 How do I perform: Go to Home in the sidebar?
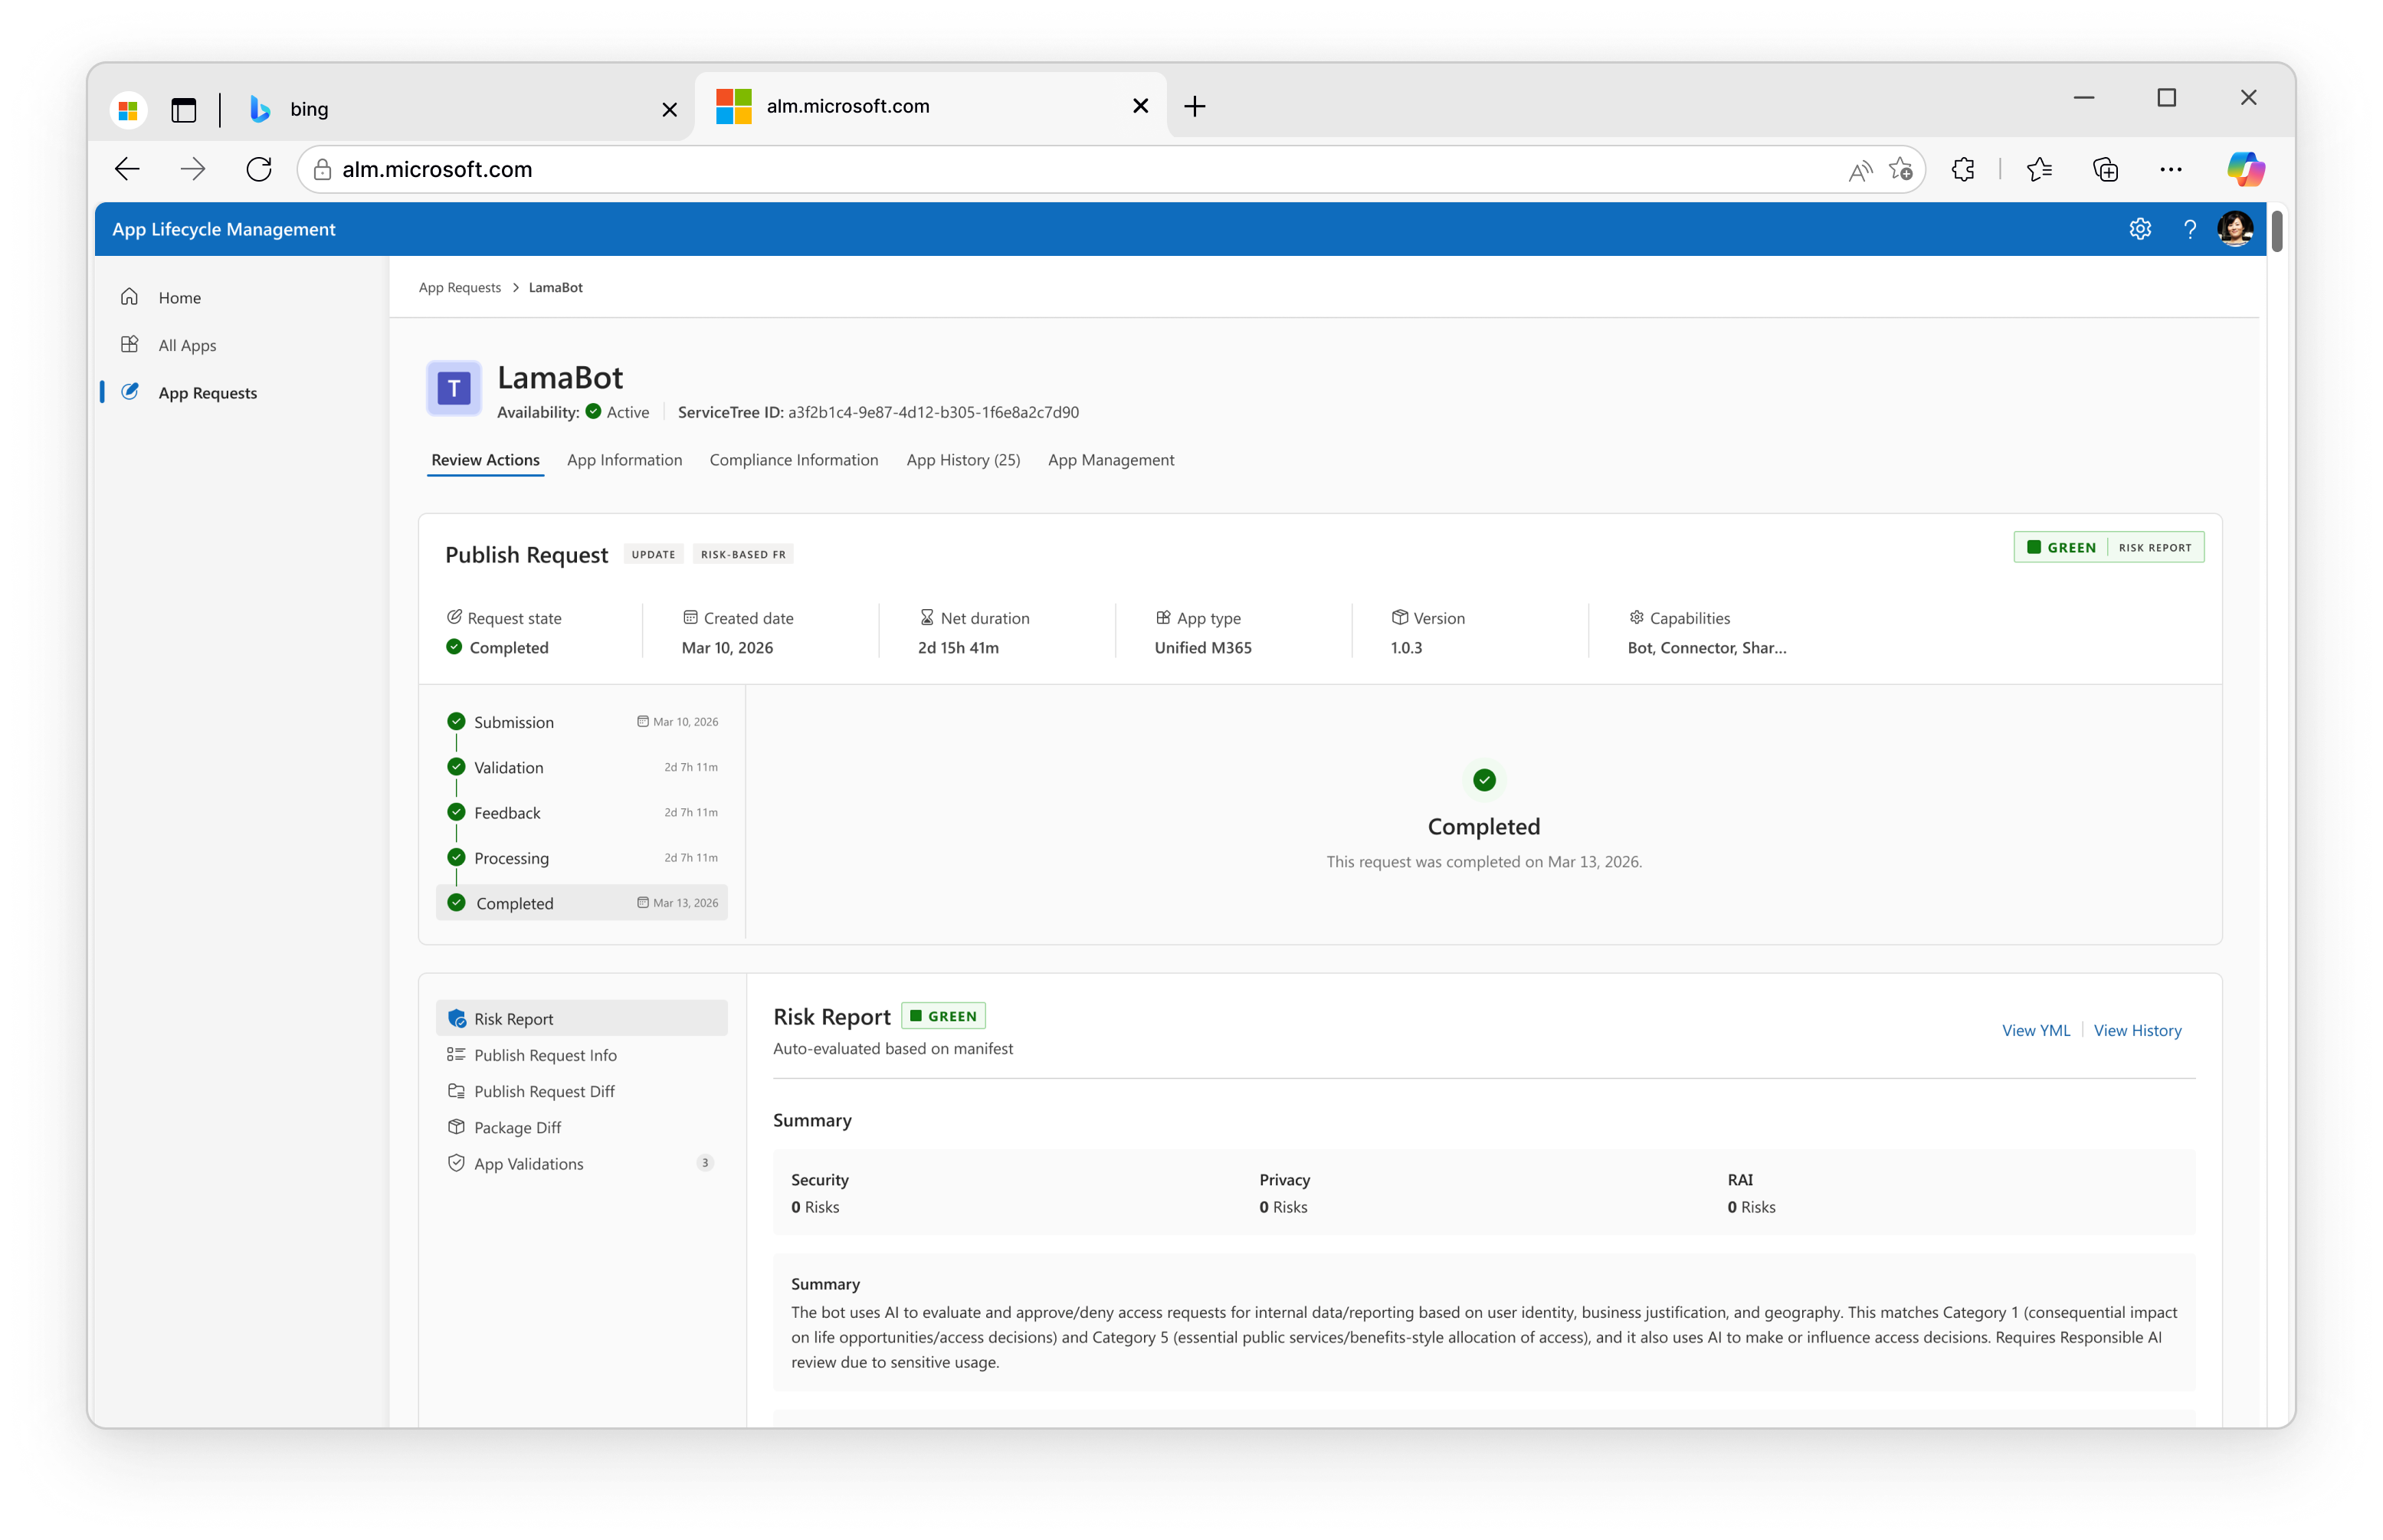[180, 298]
